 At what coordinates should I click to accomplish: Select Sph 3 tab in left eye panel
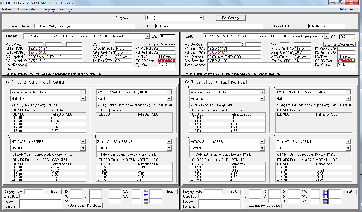(x=213, y=82)
